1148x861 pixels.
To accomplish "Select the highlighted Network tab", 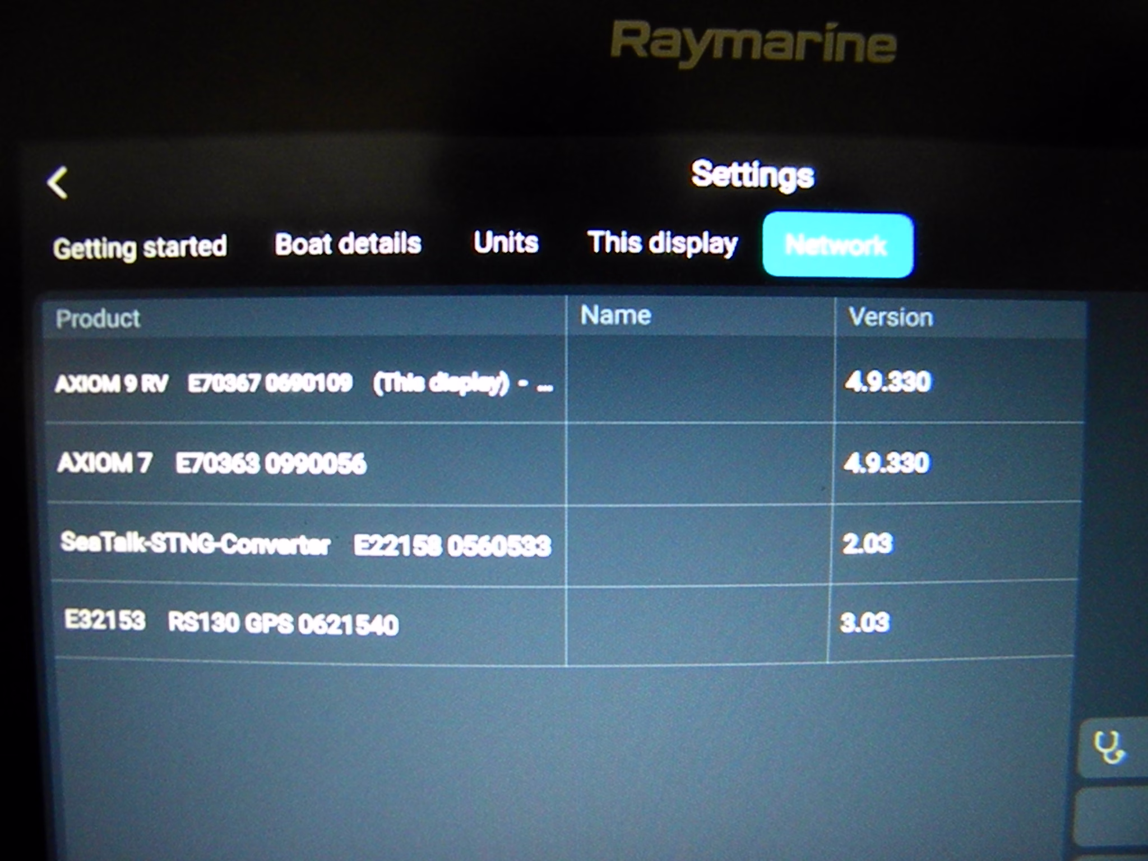I will (837, 245).
